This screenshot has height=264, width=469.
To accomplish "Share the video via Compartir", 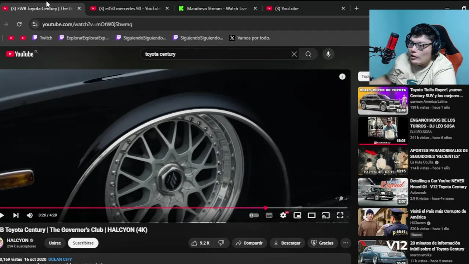I will [249, 243].
